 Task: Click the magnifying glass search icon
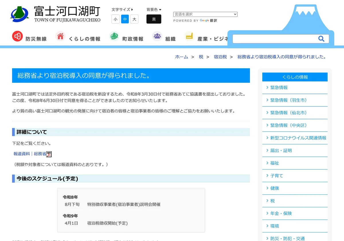click(321, 39)
